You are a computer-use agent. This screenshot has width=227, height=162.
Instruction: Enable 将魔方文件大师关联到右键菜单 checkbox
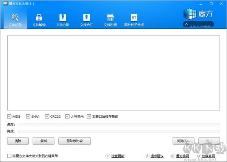9,156
